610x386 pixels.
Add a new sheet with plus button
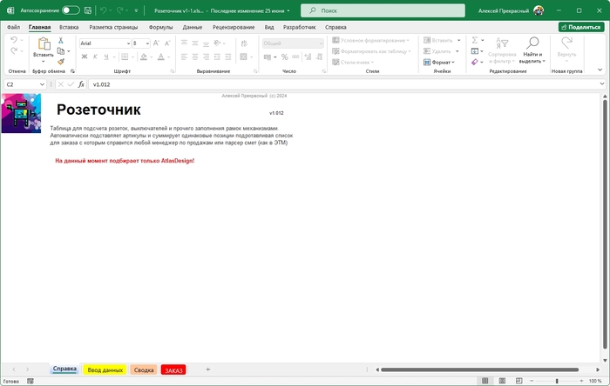tap(207, 369)
